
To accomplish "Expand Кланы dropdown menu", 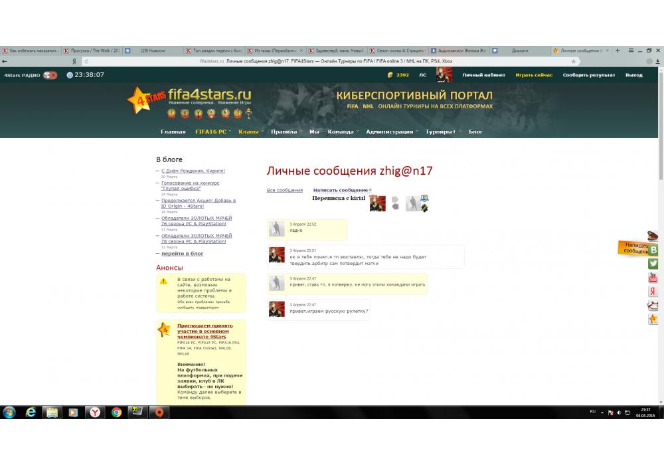I will click(251, 132).
